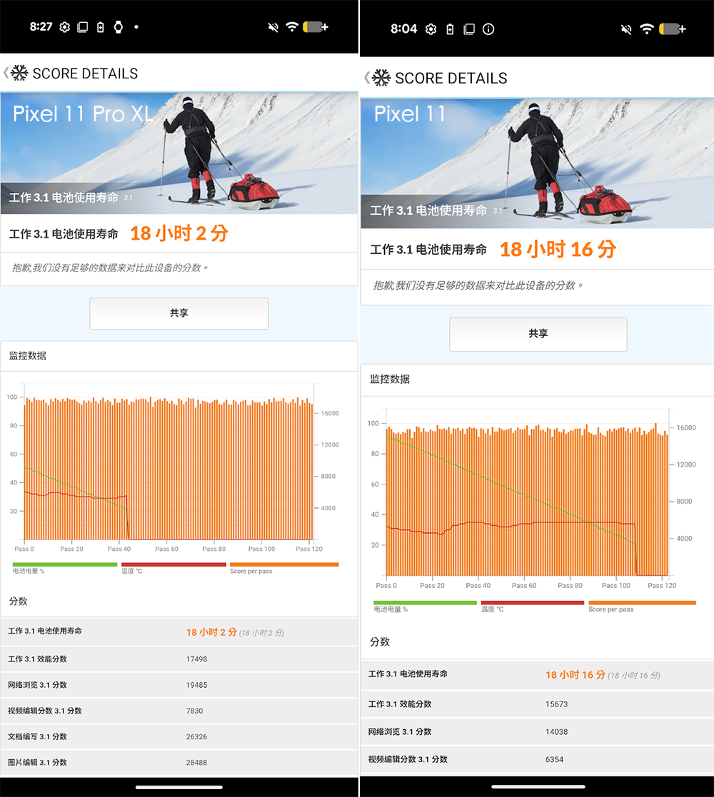Click the 共享 button on Pixel 11 Pro XL
Screen dimensions: 714x797
point(179,313)
